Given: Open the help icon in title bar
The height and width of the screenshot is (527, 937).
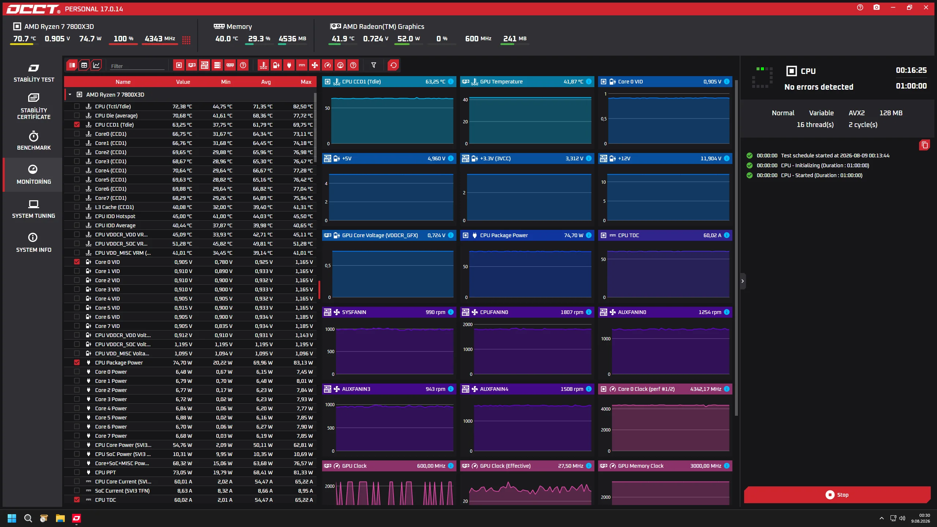Looking at the screenshot, I should tap(860, 7).
